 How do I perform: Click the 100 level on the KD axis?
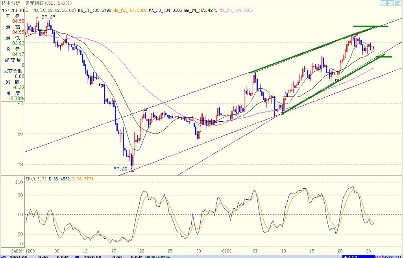point(19,182)
